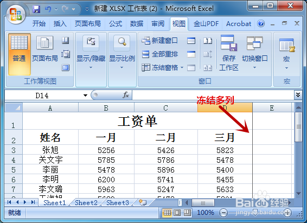The image size is (307, 223).
Task: Open the 审阅 tab
Action: pos(158,24)
